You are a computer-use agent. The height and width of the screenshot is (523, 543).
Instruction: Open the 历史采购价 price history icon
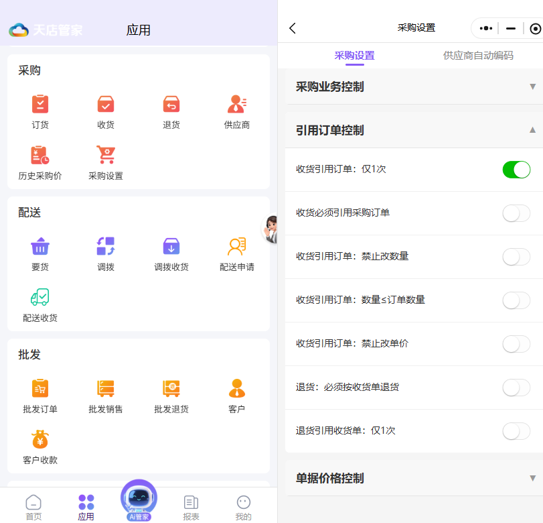(x=40, y=156)
